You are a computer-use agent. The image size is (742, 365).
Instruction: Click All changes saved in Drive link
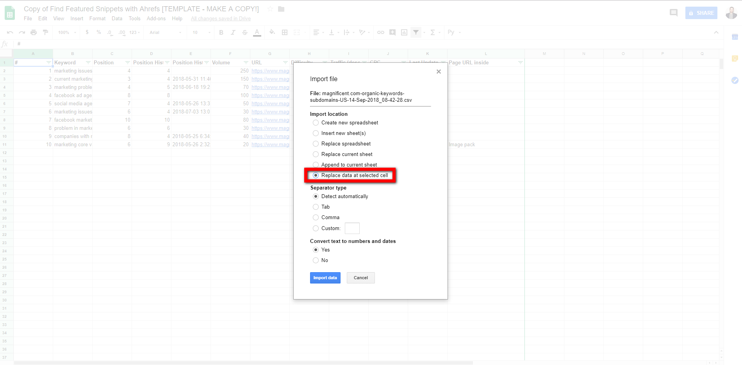click(221, 18)
